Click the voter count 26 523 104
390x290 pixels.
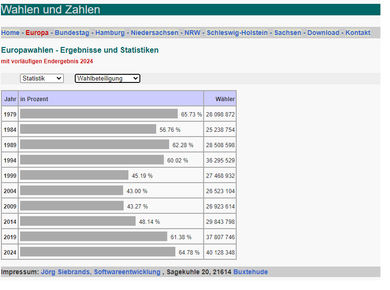tap(220, 191)
